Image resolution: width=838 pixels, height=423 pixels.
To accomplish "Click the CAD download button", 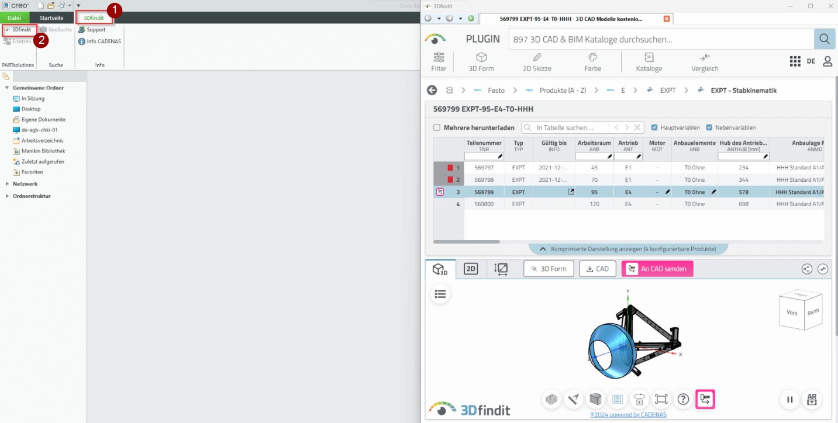I will (x=598, y=269).
